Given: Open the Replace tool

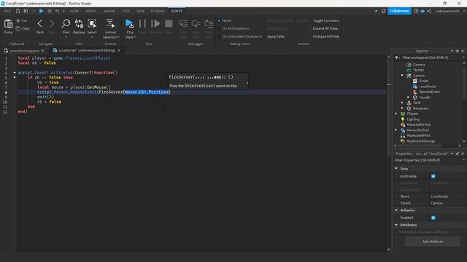Looking at the screenshot, I should (x=79, y=24).
